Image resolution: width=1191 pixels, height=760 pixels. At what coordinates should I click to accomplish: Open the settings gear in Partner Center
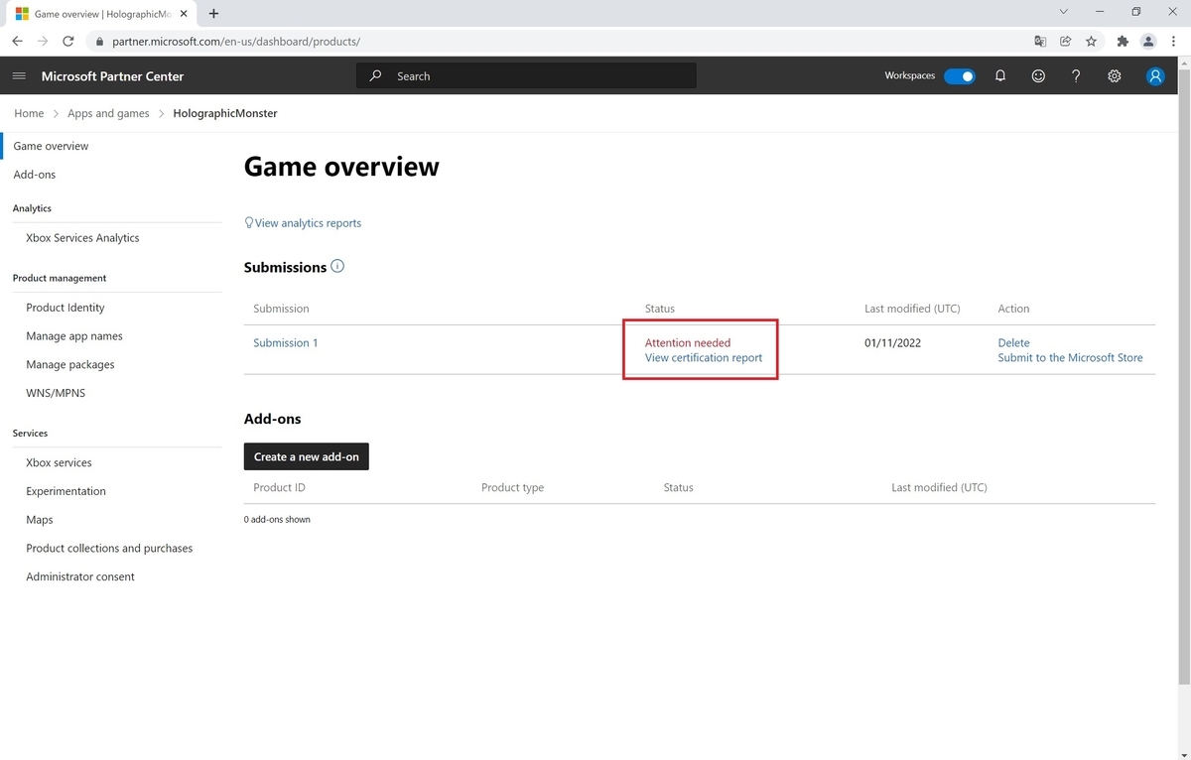(1115, 76)
